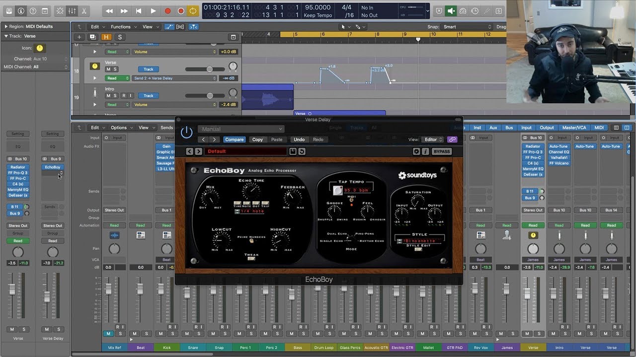Select the Aux filter tab in mixer
Viewport: 636px width, 357px height.
point(493,128)
